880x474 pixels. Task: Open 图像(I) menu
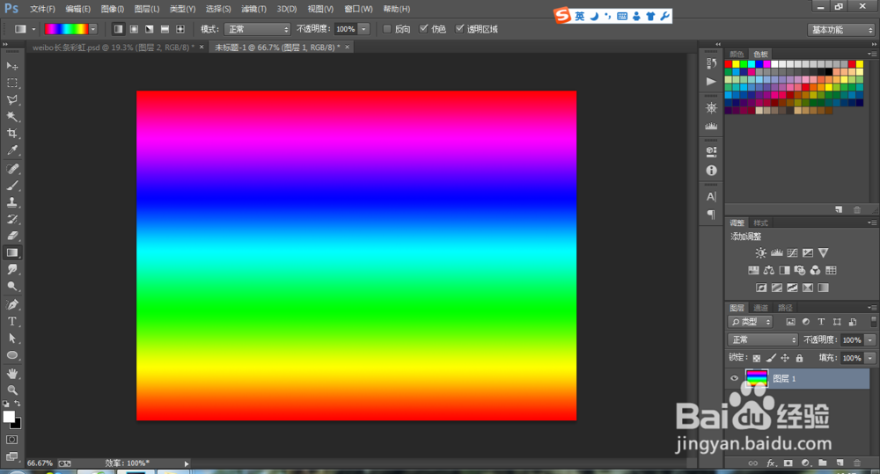(x=113, y=9)
